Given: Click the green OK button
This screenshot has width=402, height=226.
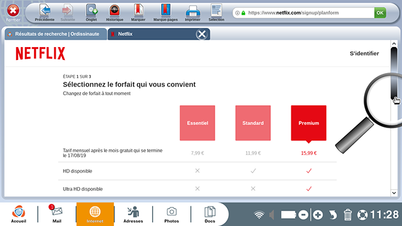Looking at the screenshot, I should coord(380,13).
